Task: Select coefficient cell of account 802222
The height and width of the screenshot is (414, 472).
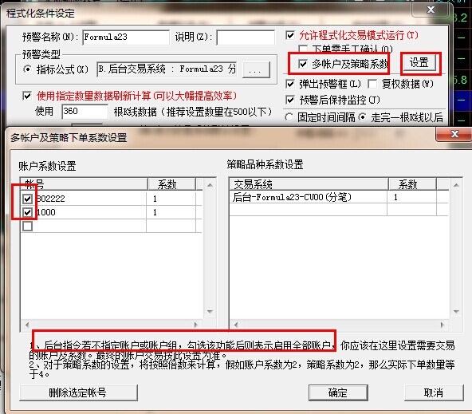Action: [171, 199]
